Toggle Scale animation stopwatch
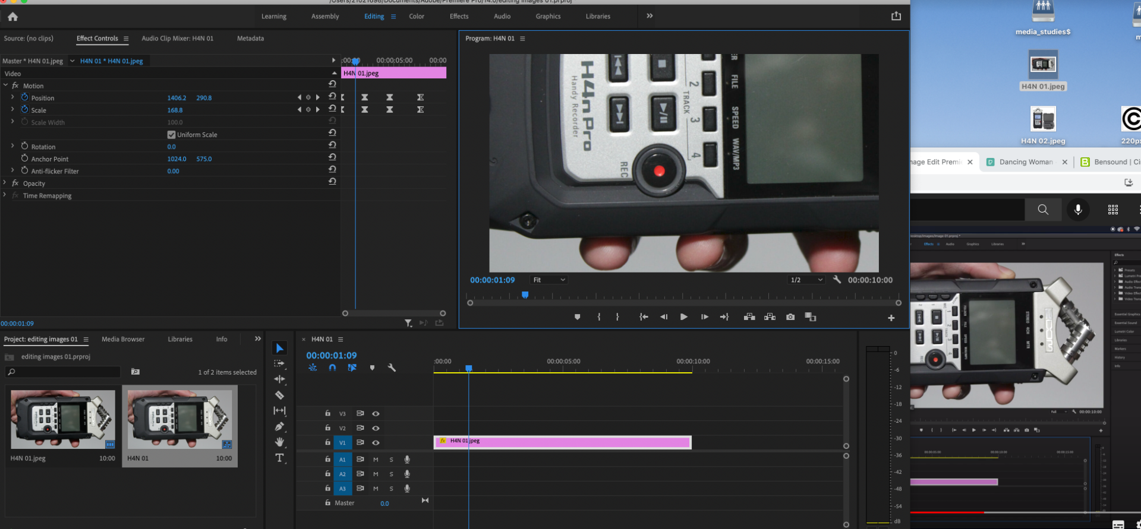Image resolution: width=1141 pixels, height=529 pixels. [24, 110]
